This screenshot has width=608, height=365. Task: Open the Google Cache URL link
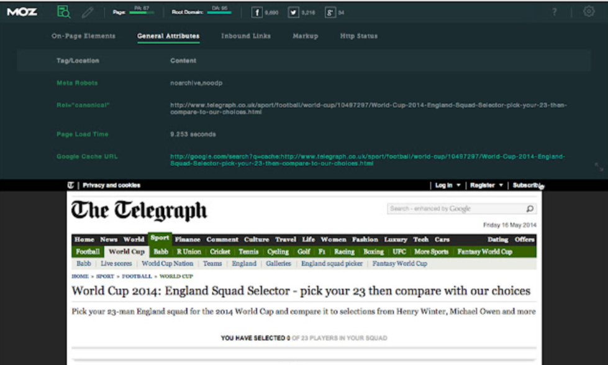(368, 160)
